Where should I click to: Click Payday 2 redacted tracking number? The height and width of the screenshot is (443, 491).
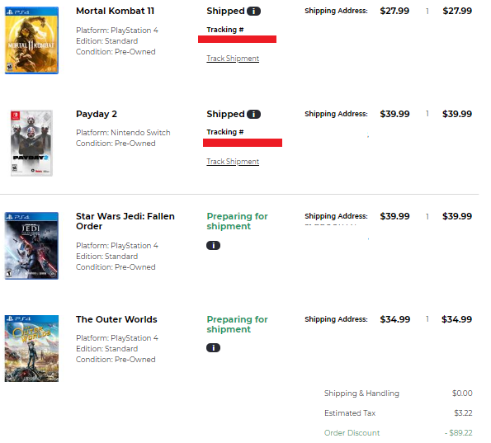click(243, 143)
